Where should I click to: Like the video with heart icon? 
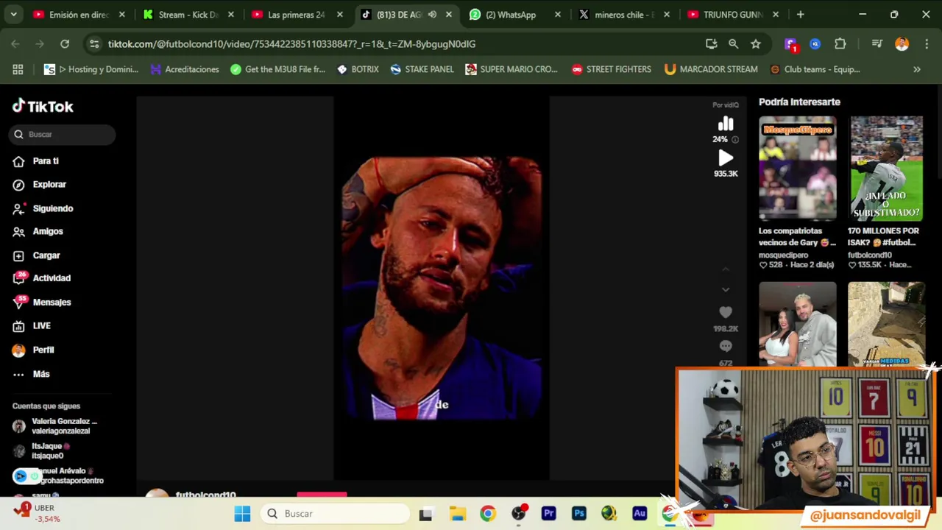pos(726,313)
